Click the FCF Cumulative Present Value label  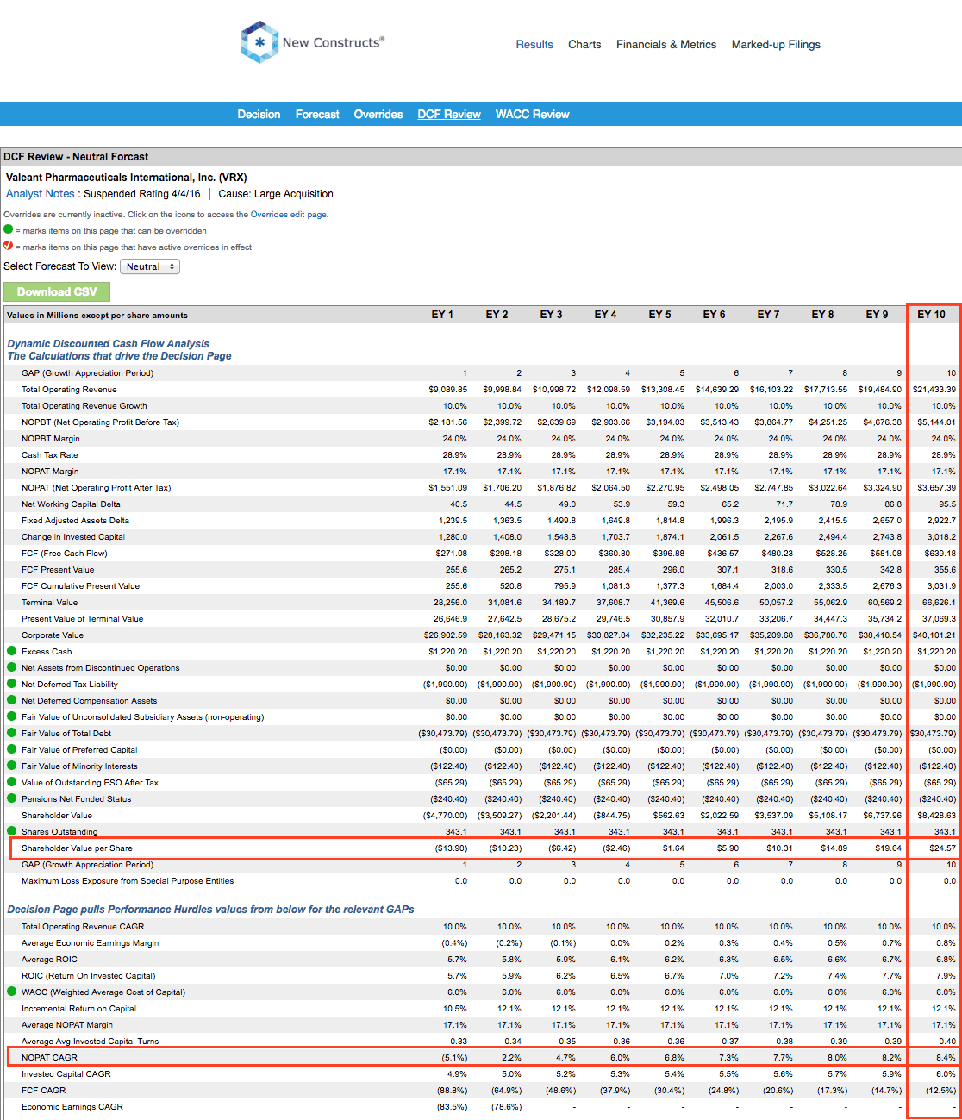80,586
